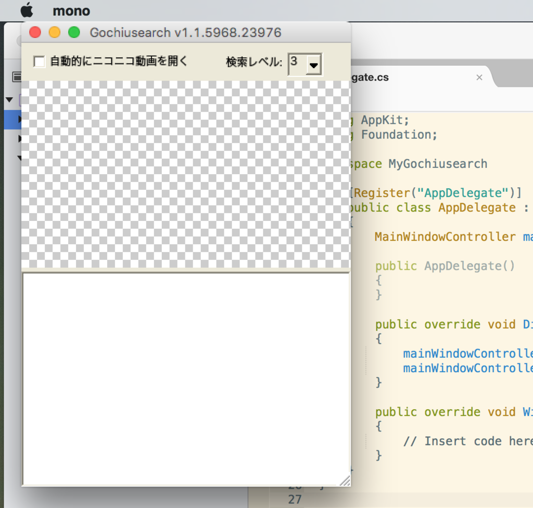
Task: Open the 検索レベル dropdown arrow
Action: pos(313,64)
